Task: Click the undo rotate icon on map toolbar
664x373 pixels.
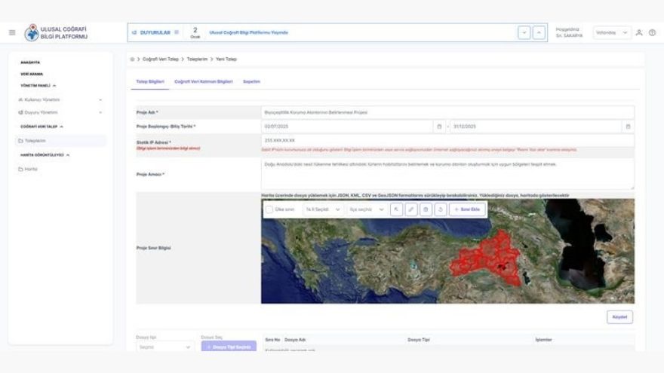Action: click(x=441, y=209)
